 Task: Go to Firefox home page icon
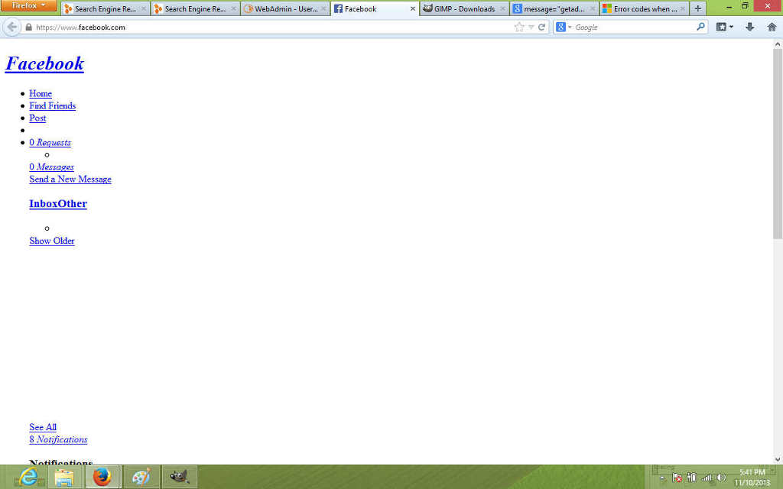772,27
